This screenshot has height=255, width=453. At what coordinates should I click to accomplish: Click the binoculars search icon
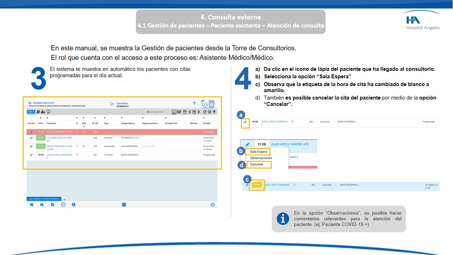(42, 205)
